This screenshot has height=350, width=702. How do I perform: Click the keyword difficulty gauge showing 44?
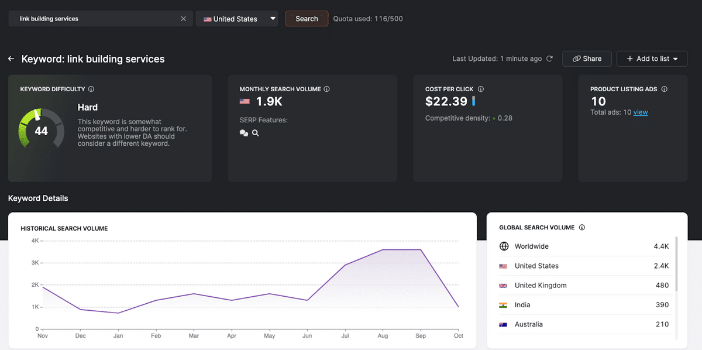point(41,131)
